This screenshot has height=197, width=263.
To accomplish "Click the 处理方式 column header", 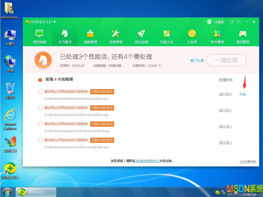I will click(x=226, y=80).
